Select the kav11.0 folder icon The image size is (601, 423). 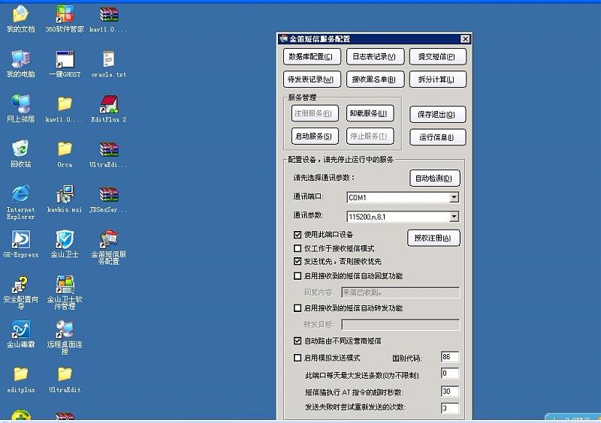65,109
